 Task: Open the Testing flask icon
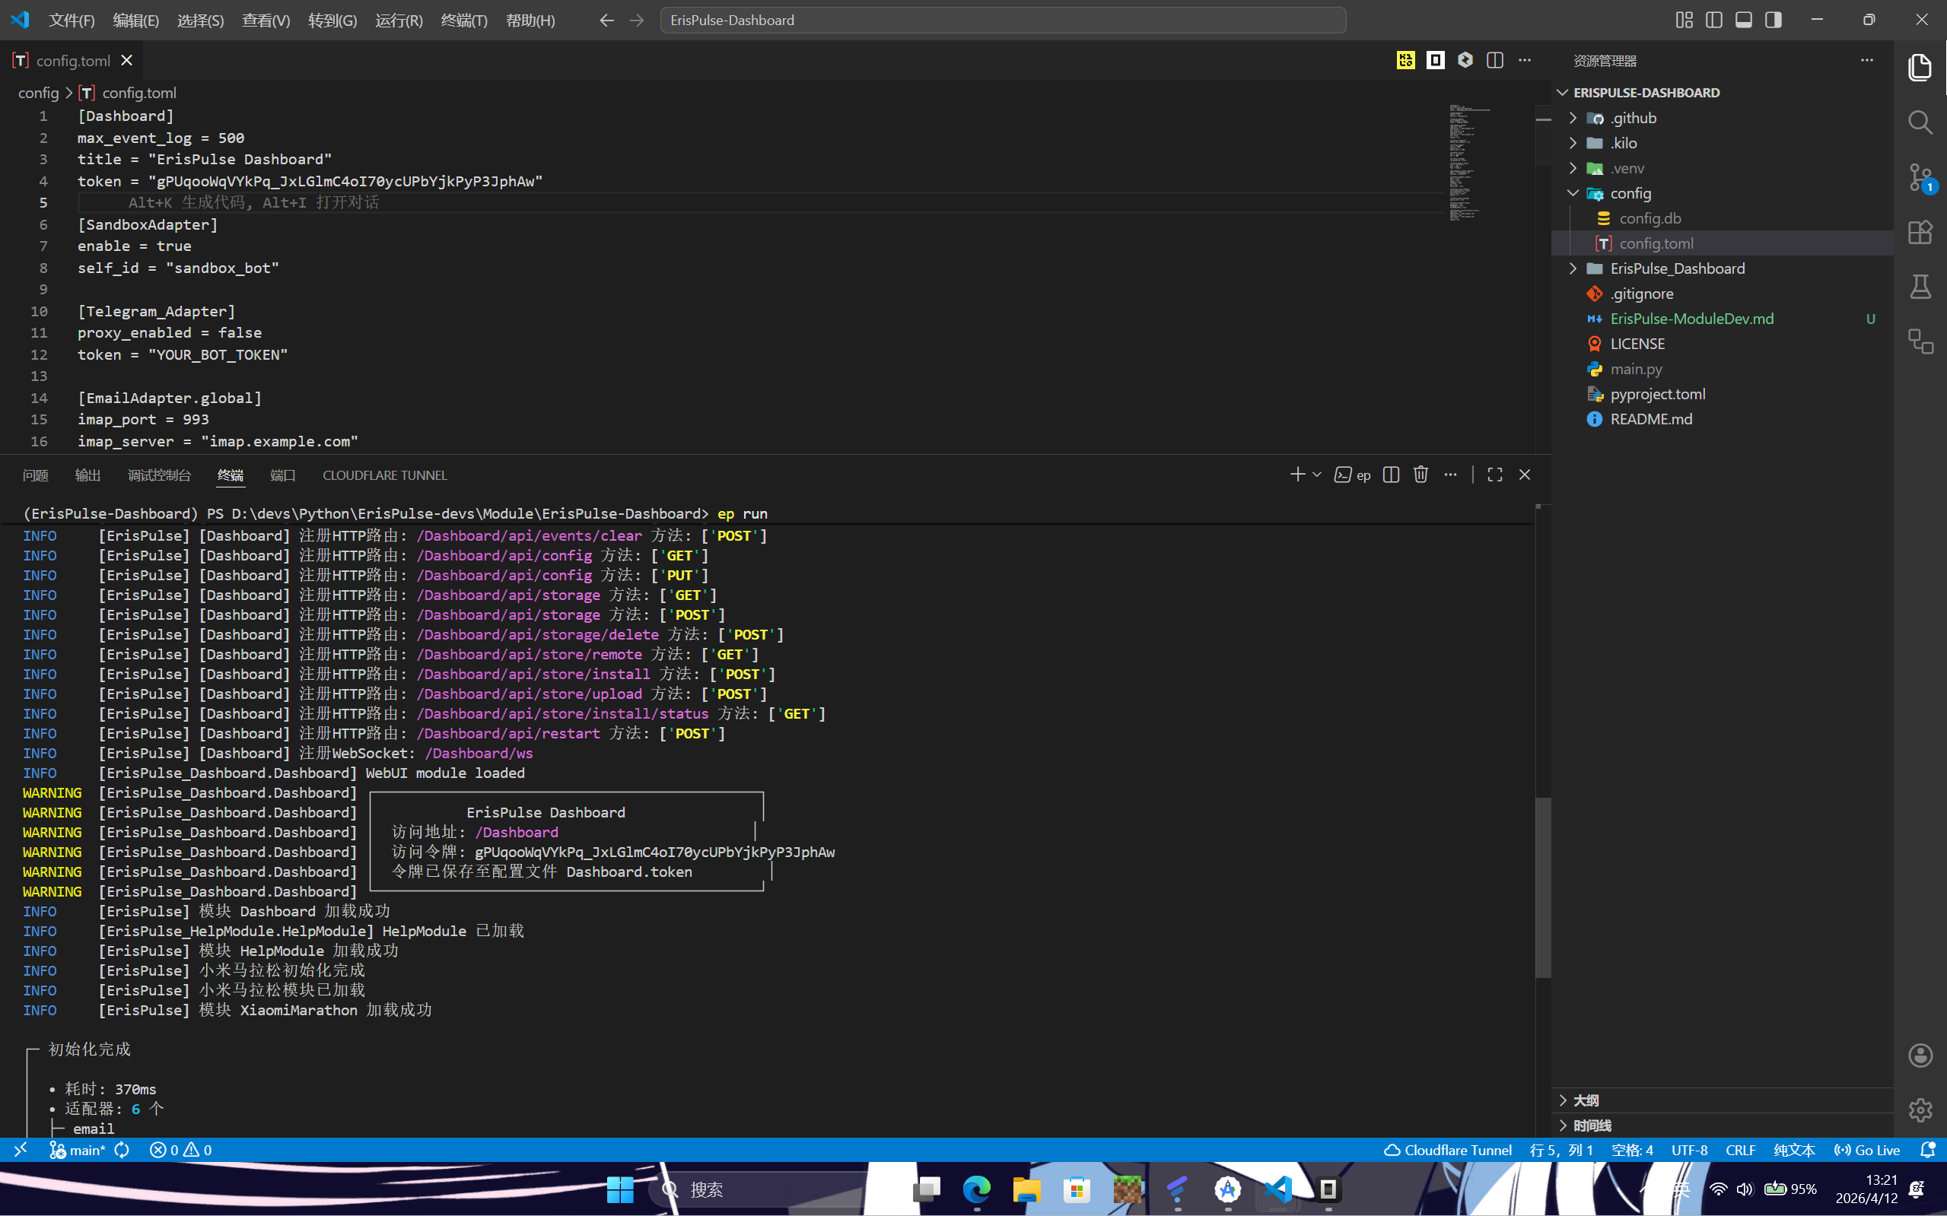coord(1920,287)
